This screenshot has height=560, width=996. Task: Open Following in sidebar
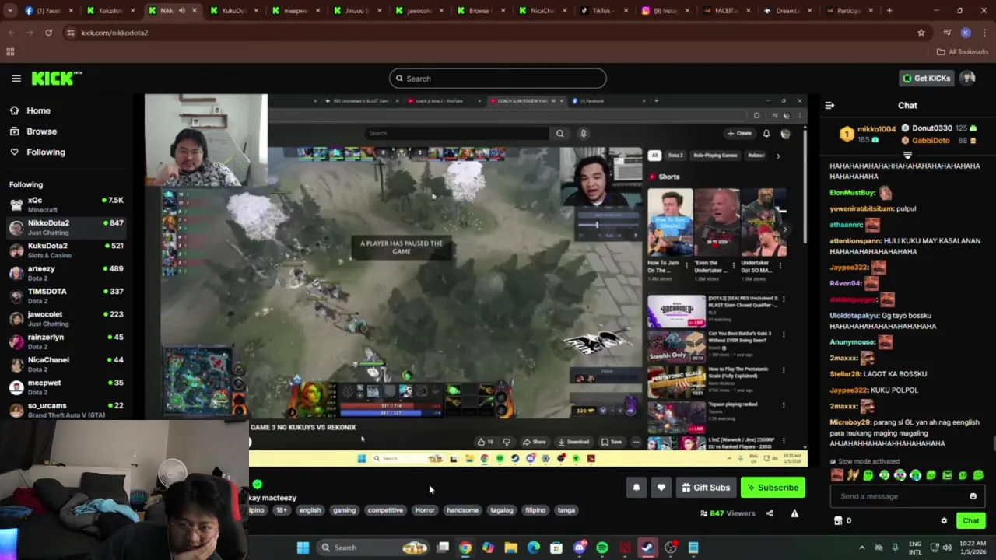(37, 152)
